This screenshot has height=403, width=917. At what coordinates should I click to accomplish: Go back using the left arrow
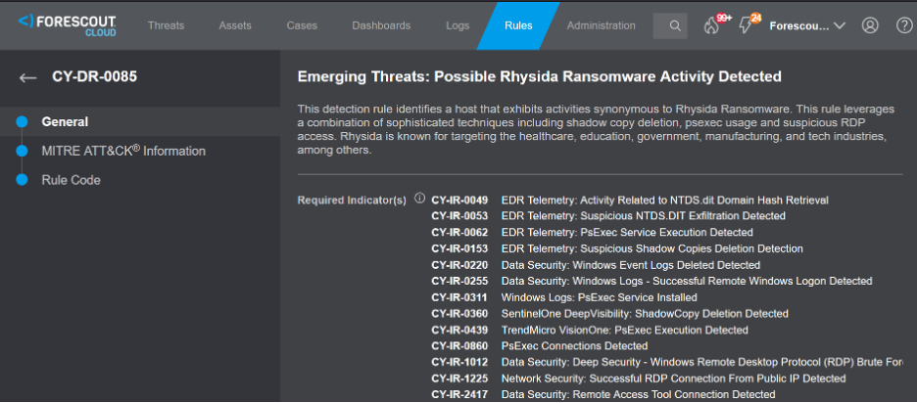[27, 77]
